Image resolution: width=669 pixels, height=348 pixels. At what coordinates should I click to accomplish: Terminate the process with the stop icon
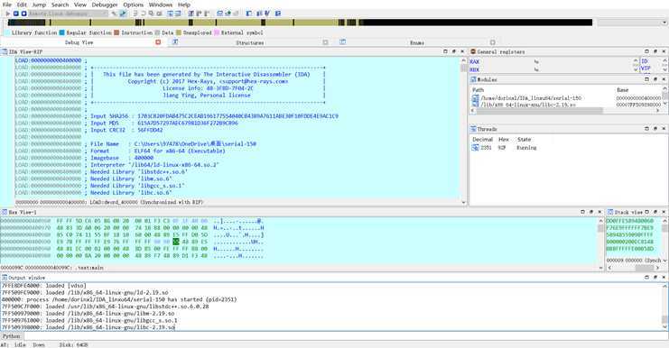coord(23,14)
